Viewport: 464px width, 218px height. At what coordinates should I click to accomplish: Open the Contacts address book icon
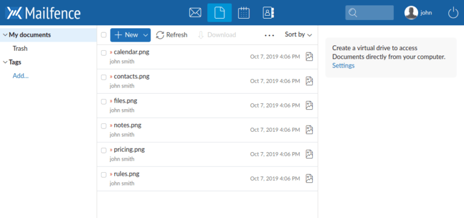268,13
